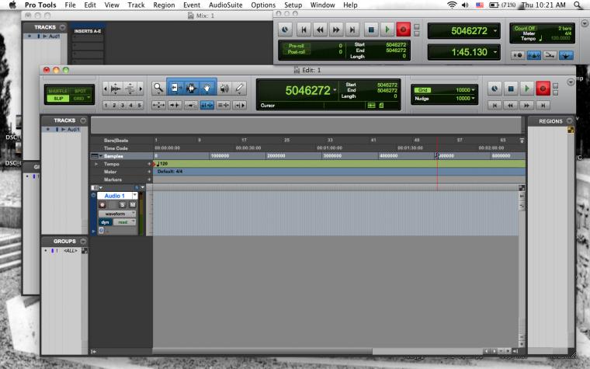Click Record button in Edit window
This screenshot has width=590, height=369.
[x=543, y=89]
